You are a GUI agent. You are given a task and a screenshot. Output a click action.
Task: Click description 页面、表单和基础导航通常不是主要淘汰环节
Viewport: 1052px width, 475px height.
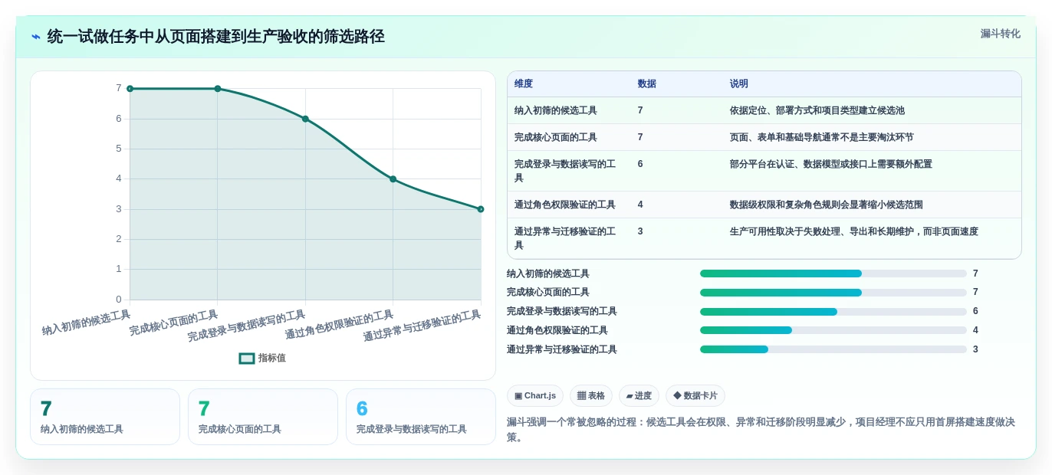pyautogui.click(x=822, y=137)
